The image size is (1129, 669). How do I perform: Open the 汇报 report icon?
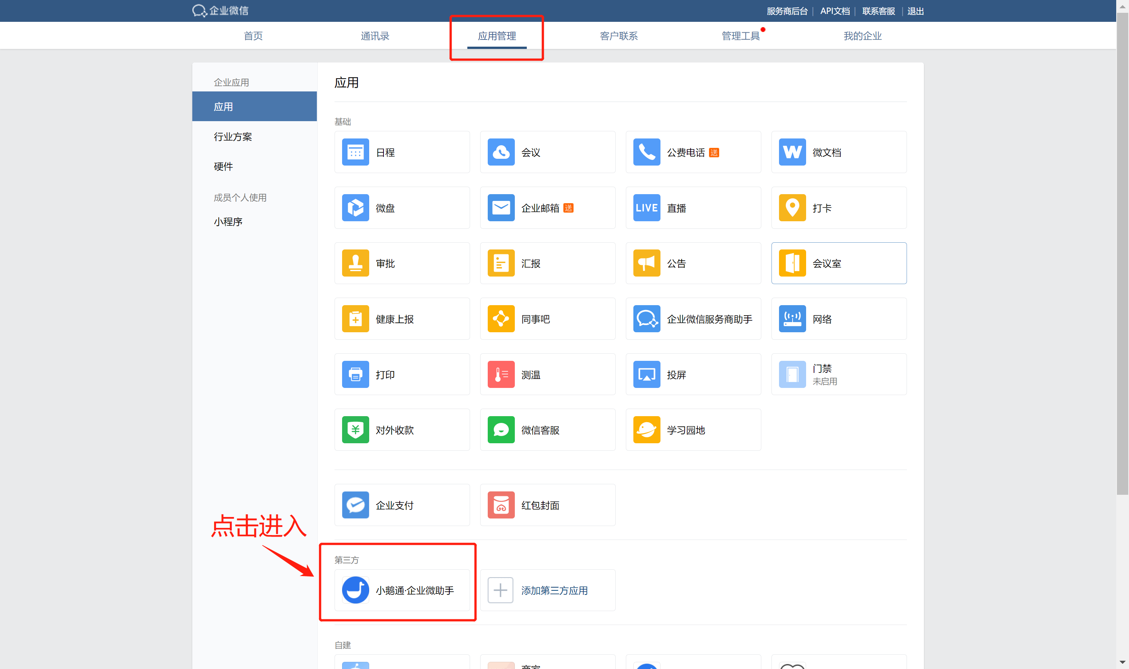(x=501, y=263)
